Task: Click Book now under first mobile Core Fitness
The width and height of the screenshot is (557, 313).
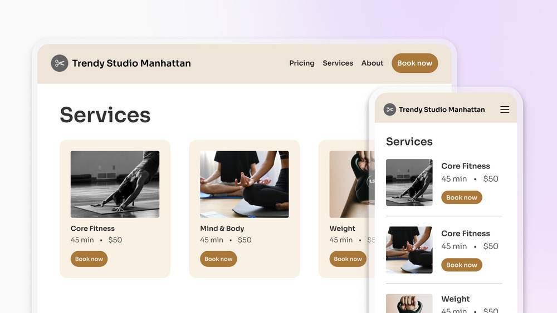Action: (x=461, y=197)
